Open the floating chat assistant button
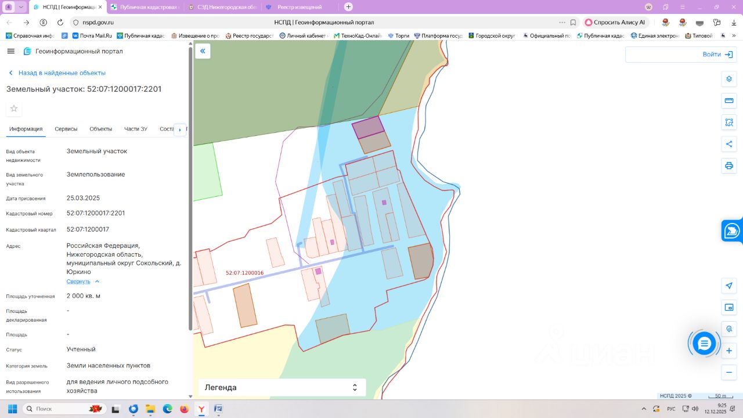Screen dimensions: 743x418 coord(704,344)
